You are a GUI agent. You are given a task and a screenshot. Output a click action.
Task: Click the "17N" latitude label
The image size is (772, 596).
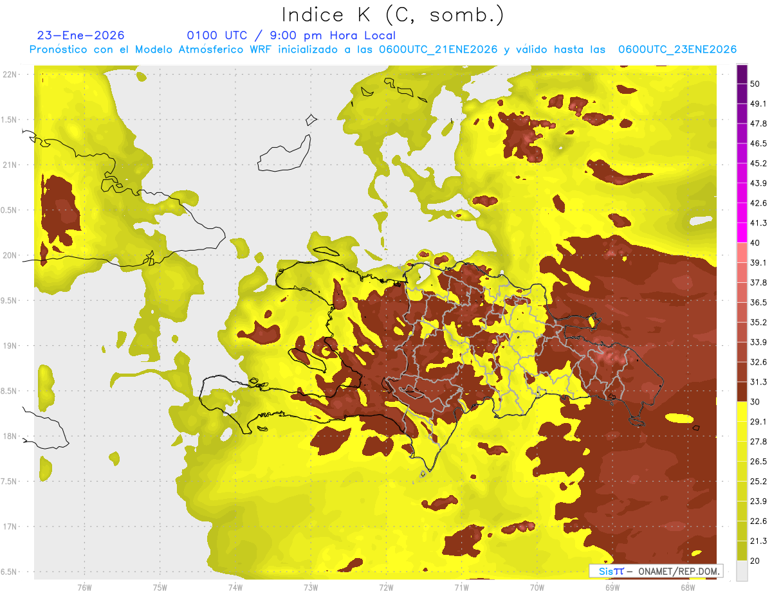pyautogui.click(x=10, y=527)
